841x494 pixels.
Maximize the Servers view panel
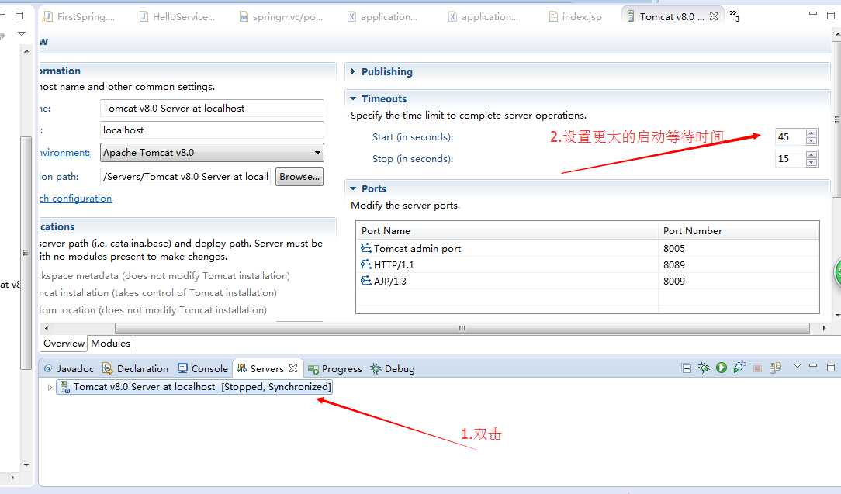[831, 368]
